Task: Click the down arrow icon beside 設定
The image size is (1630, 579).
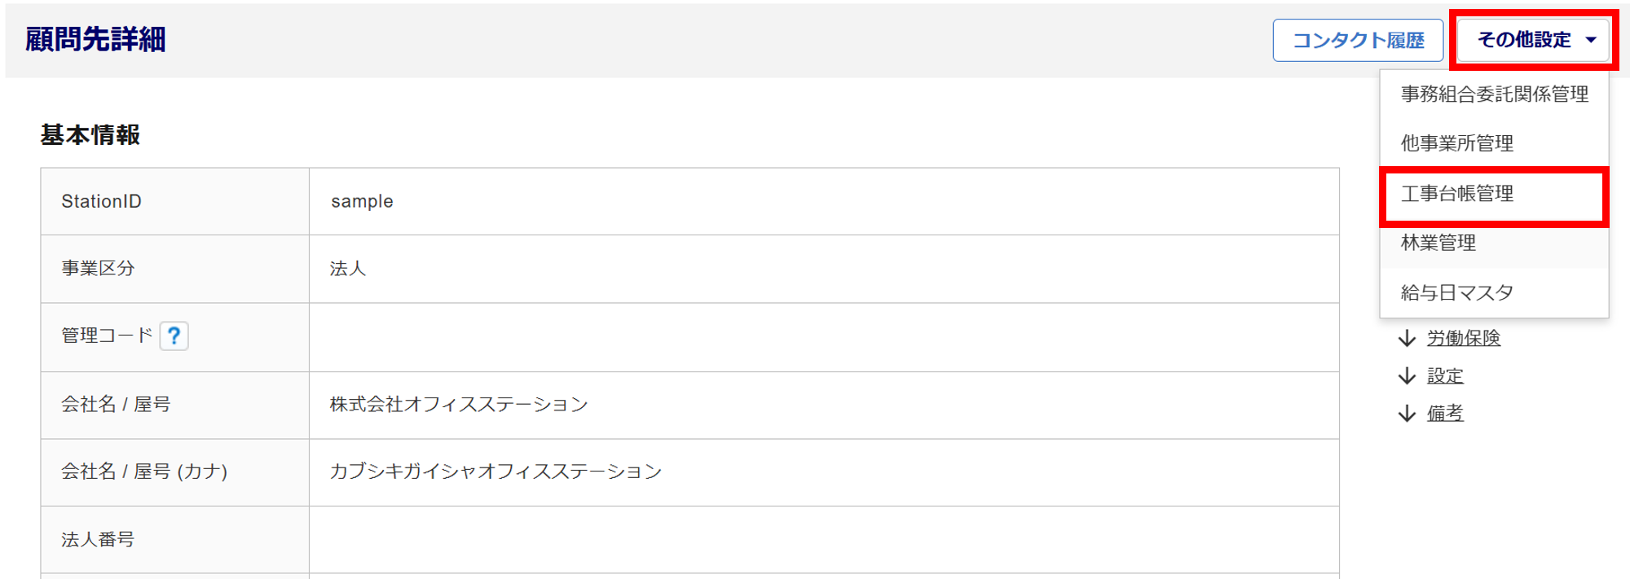Action: click(1407, 376)
